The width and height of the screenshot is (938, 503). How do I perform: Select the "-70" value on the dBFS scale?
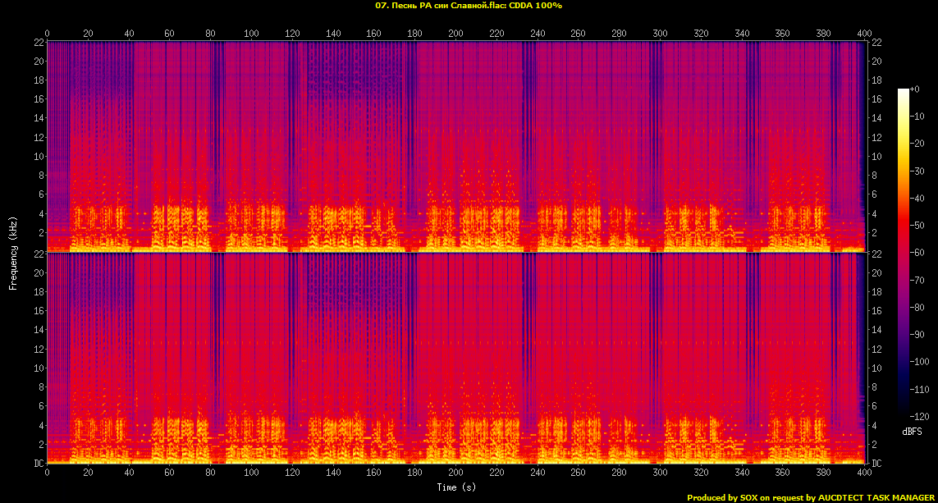917,280
